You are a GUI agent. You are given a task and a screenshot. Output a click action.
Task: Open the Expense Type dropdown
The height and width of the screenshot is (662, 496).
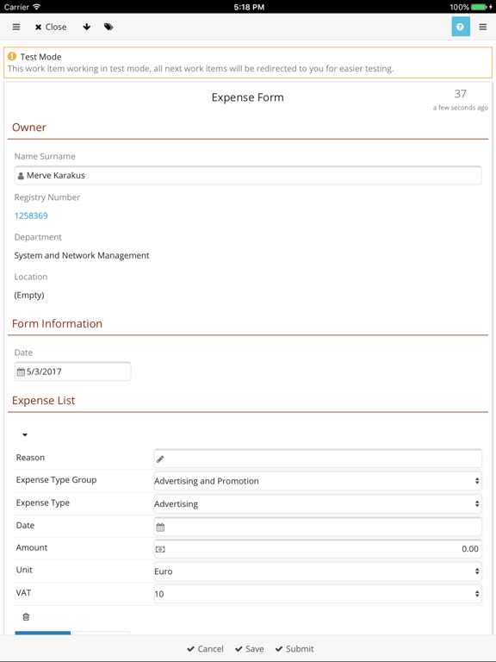(318, 503)
